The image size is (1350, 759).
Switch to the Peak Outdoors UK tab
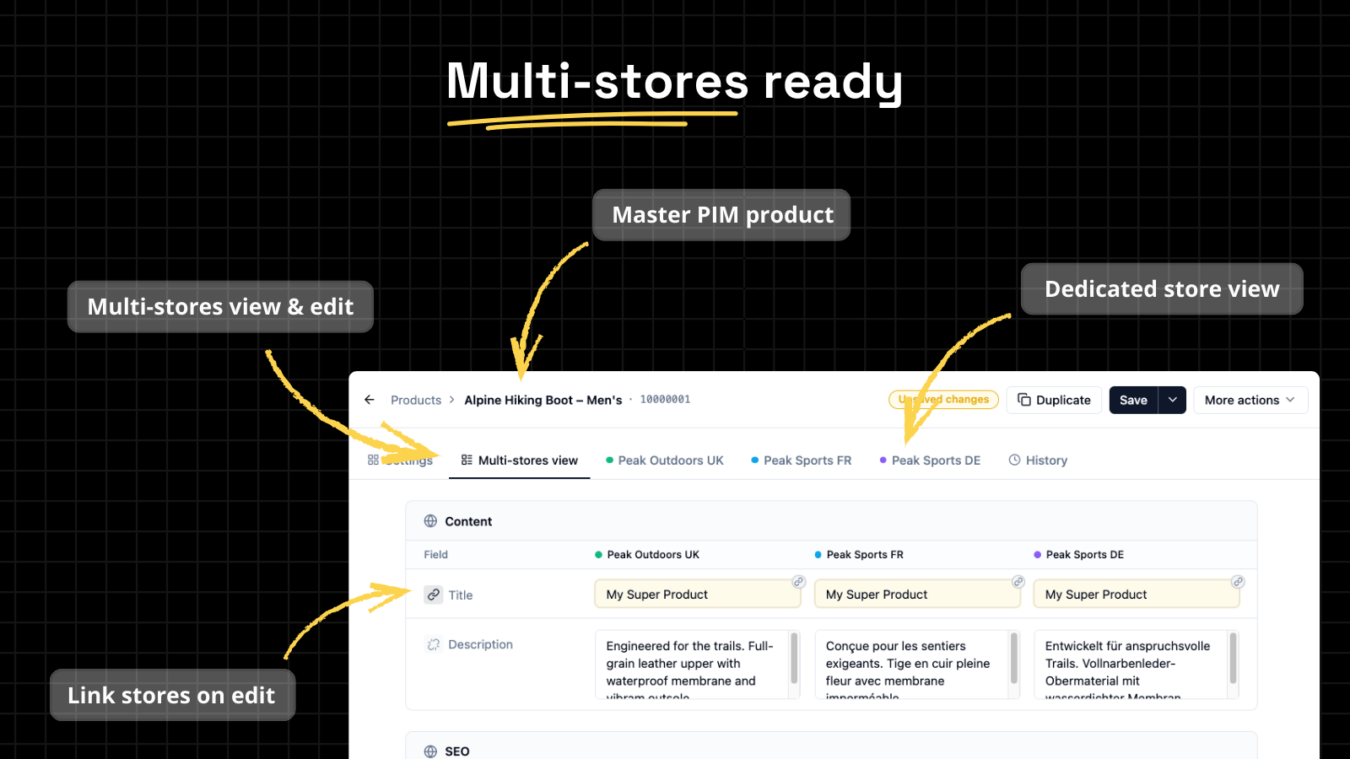coord(670,460)
